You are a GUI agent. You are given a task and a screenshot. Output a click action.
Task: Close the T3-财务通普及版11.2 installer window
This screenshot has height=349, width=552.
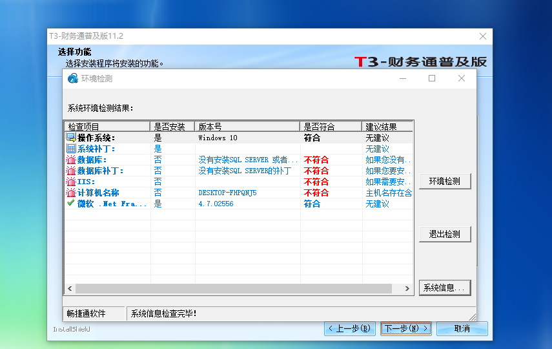pyautogui.click(x=483, y=36)
